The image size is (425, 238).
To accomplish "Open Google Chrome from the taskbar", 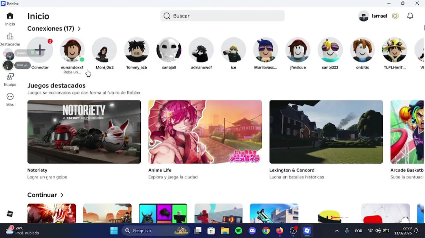I will click(266, 231).
